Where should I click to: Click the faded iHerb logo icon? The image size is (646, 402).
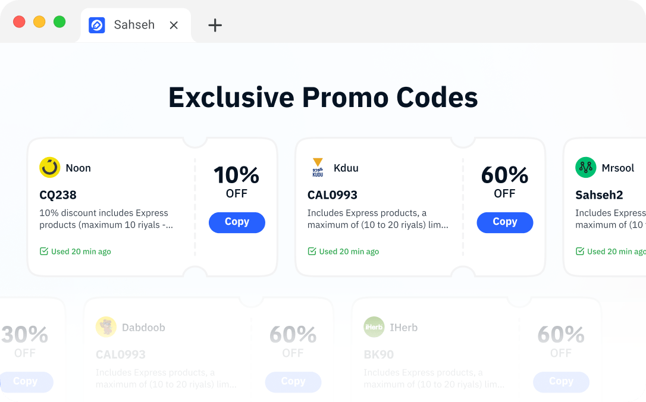[x=374, y=327]
